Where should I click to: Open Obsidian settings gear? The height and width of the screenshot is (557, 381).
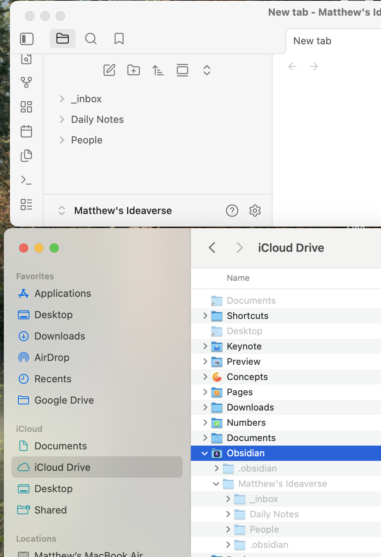tap(255, 211)
